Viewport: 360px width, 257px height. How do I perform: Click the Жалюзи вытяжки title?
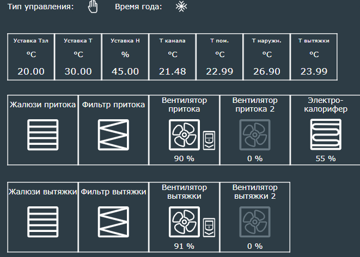[42, 192]
